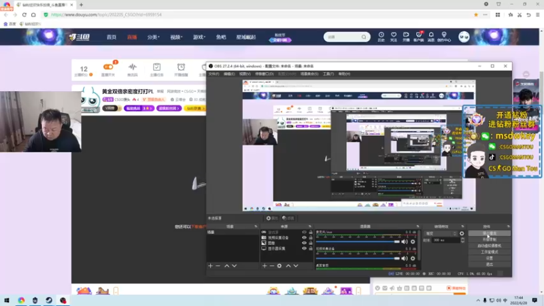Open OBS 视图(V) menu
544x306 pixels.
(x=245, y=74)
